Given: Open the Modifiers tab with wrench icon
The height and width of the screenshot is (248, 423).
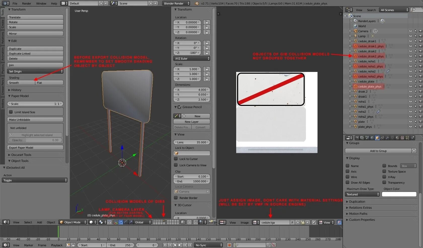Looking at the screenshot, I should (387, 138).
